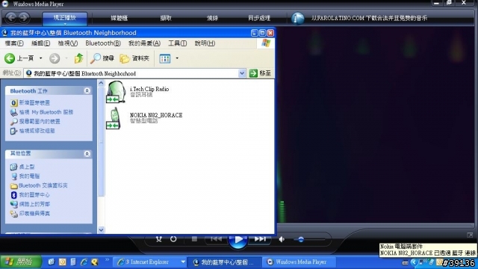The height and width of the screenshot is (269, 478).
Task: Switch to 媒體櫃 Library tab
Action: tap(119, 18)
